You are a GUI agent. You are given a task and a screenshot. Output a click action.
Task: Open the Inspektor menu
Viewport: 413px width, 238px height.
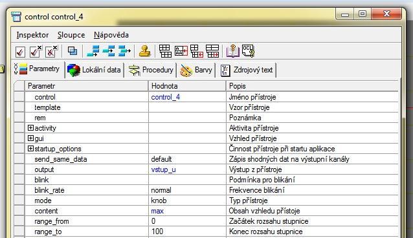tap(32, 35)
